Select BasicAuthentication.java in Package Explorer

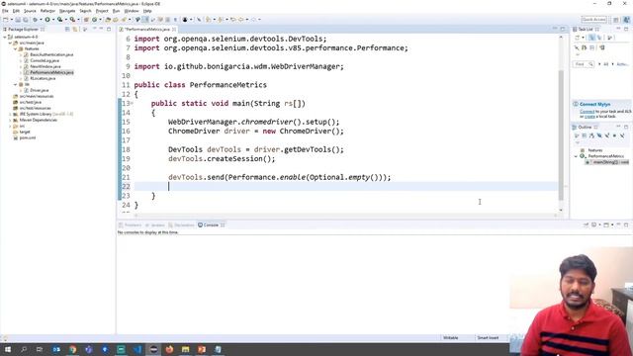[51, 54]
